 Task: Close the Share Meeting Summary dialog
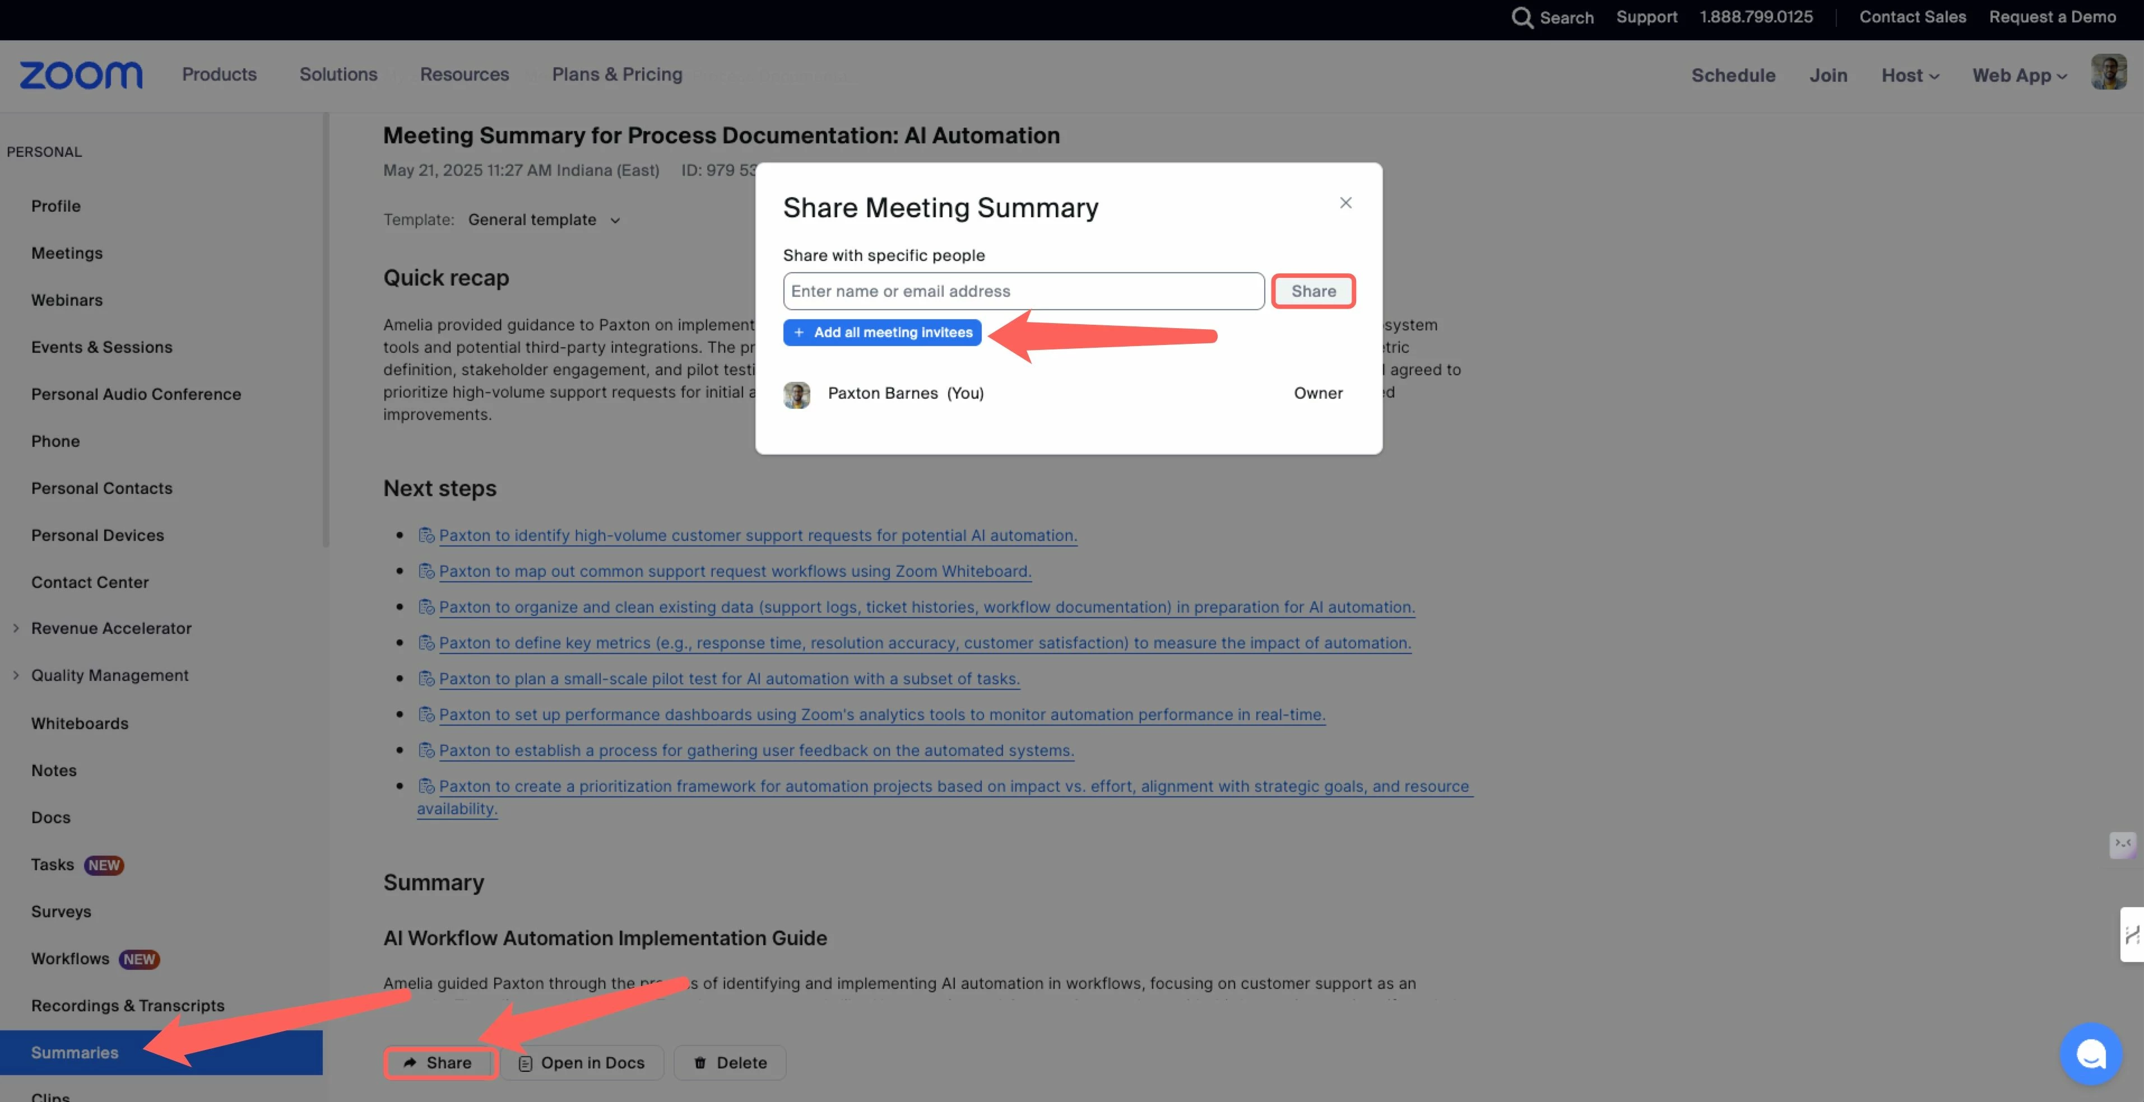pos(1345,203)
